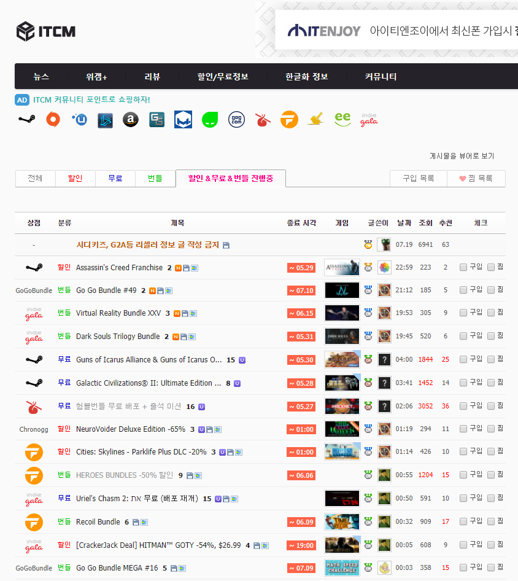Open the reseller notice post 시디키즈, G2A

(x=147, y=245)
